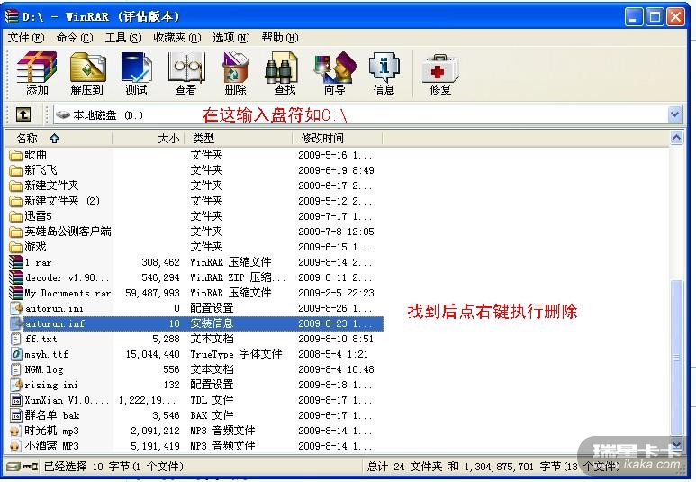The height and width of the screenshot is (482, 696).
Task: Click the msyh.ttf font file icon
Action: pyautogui.click(x=16, y=354)
